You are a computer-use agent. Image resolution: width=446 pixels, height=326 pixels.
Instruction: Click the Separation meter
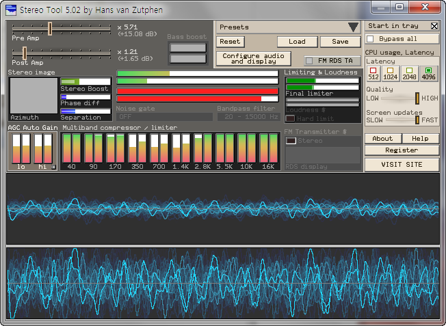tap(86, 111)
